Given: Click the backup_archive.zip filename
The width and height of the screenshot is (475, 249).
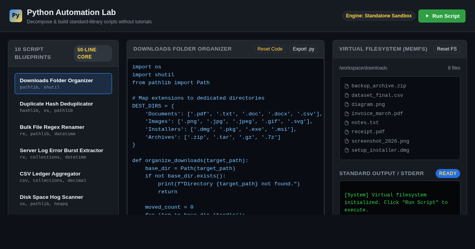Looking at the screenshot, I should pos(379,86).
